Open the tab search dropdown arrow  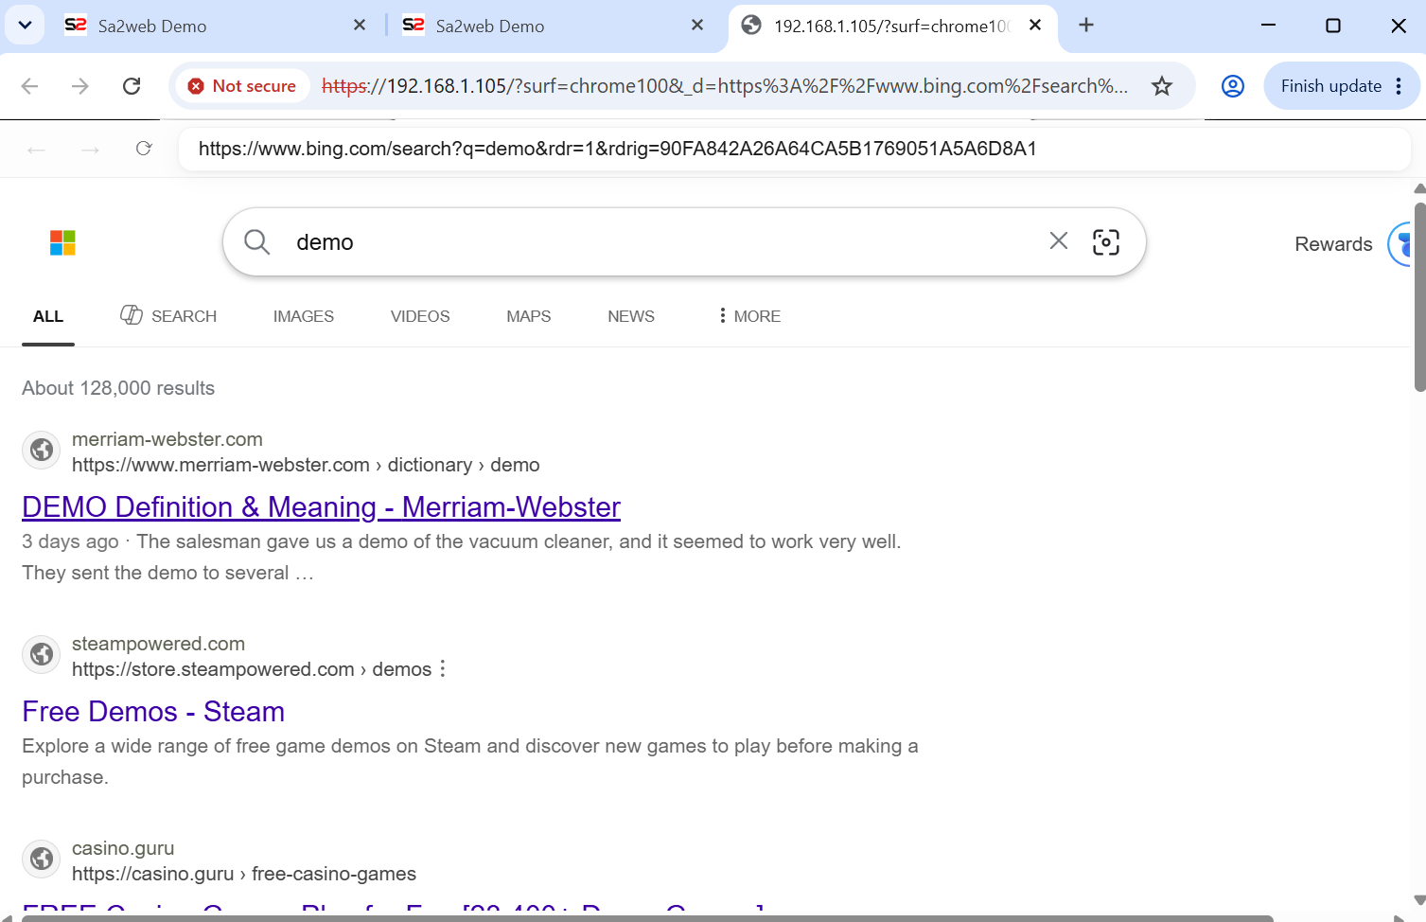coord(25,26)
